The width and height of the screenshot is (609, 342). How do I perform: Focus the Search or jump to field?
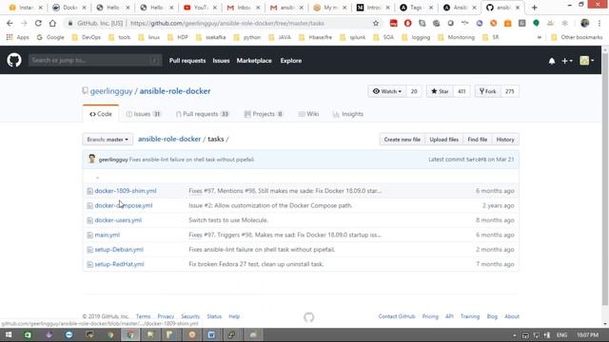tap(95, 60)
